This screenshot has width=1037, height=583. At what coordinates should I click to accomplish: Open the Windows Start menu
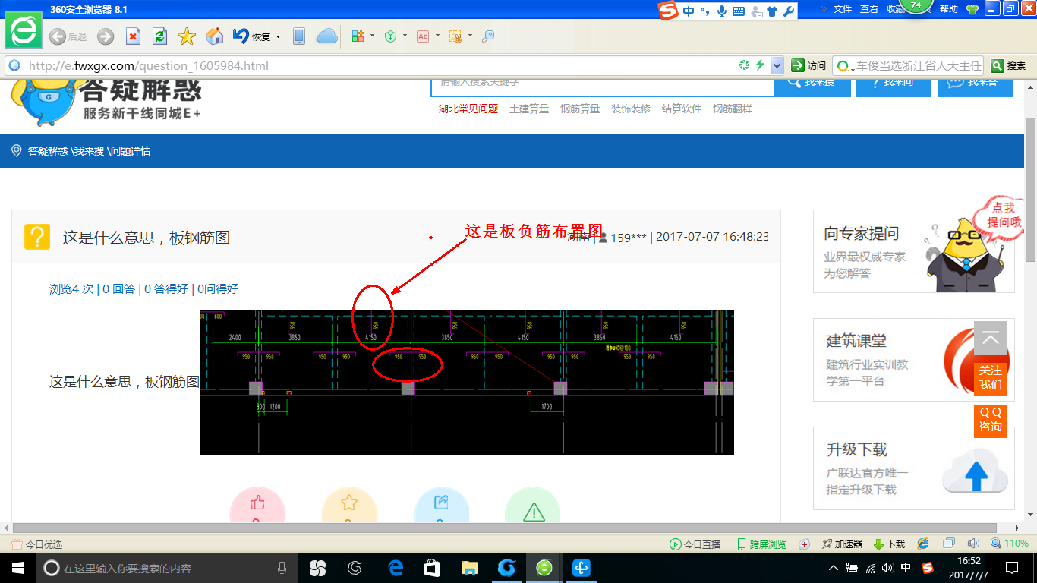click(x=17, y=568)
